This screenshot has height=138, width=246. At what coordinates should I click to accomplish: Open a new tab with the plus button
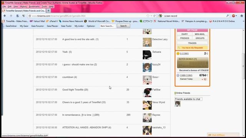click(x=48, y=11)
